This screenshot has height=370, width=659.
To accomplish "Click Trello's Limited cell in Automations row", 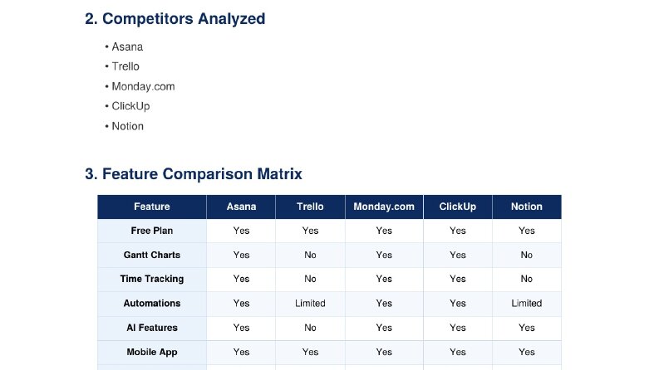I will [x=310, y=304].
